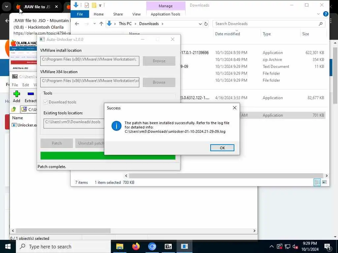Expand chevron after Downloads breadcrumb
This screenshot has width=338, height=253.
pyautogui.click(x=162, y=24)
